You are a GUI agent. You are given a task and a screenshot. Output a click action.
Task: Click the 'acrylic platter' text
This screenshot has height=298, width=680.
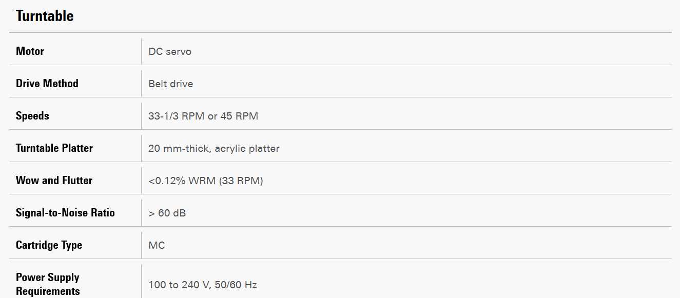(x=247, y=148)
